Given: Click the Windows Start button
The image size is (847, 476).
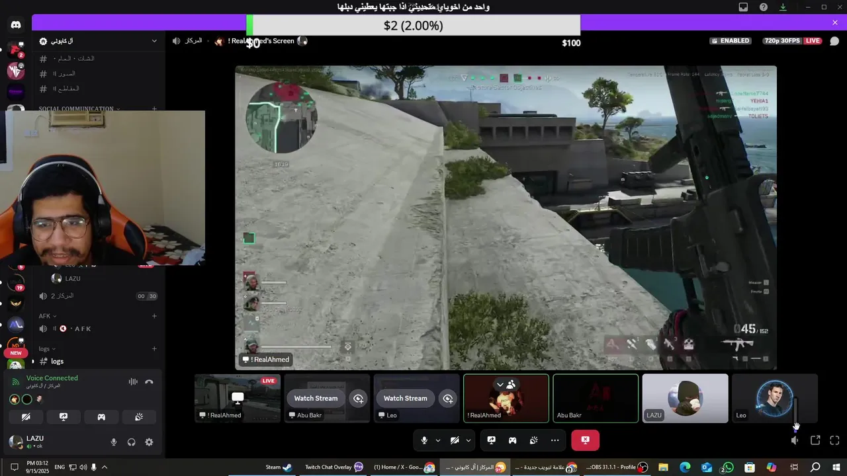Looking at the screenshot, I should click(836, 467).
